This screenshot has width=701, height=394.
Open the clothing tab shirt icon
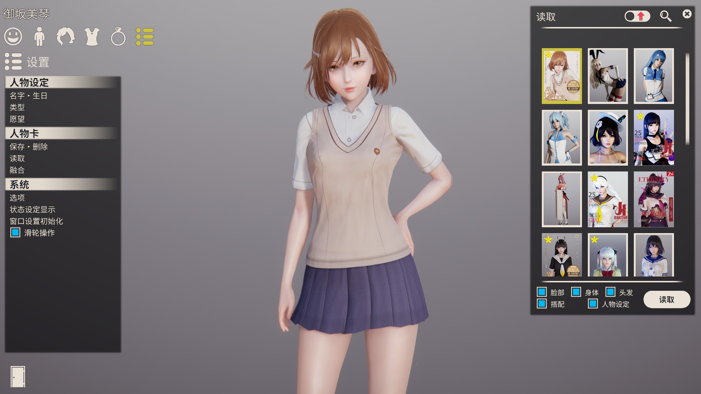coord(92,36)
